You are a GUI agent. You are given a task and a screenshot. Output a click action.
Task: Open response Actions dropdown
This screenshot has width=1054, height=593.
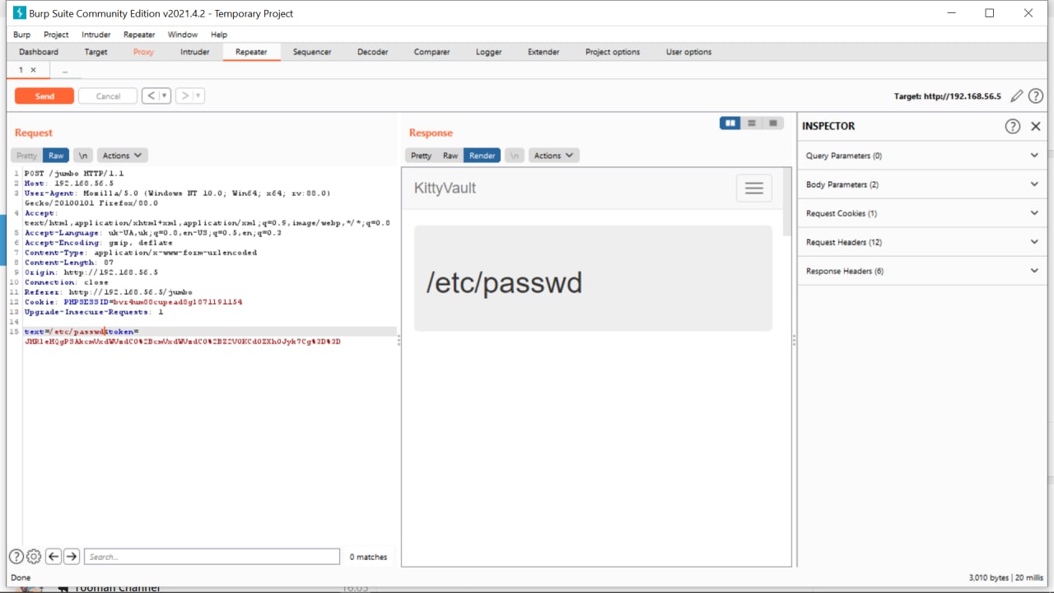553,156
